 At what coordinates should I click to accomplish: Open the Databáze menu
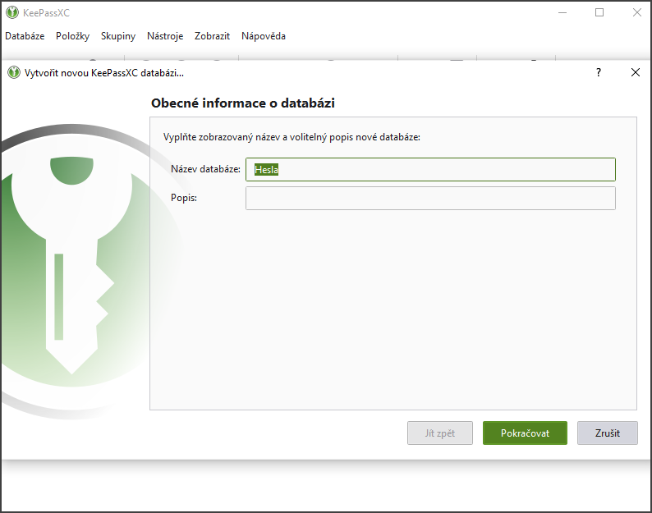(x=25, y=36)
